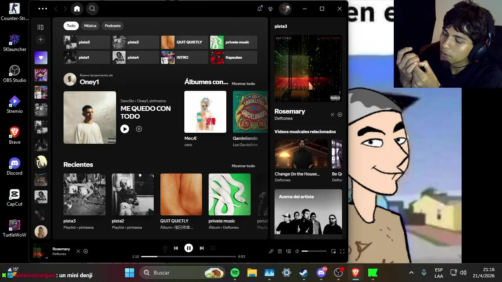The width and height of the screenshot is (502, 282).
Task: Open Discord desktop shortcut
Action: [15, 166]
